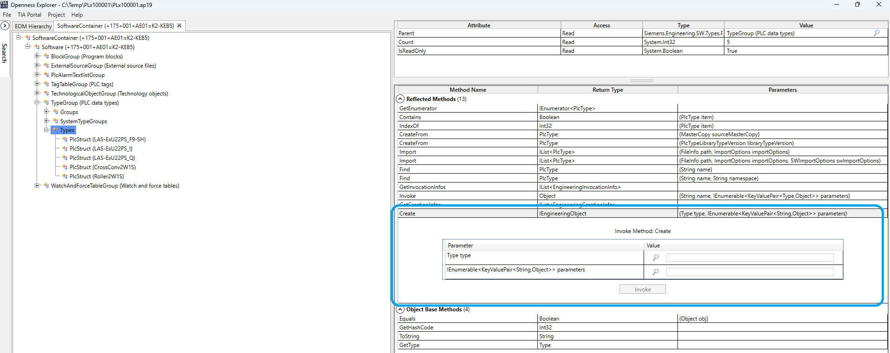Click the Type type value input field
This screenshot has width=890, height=353.
coord(749,258)
